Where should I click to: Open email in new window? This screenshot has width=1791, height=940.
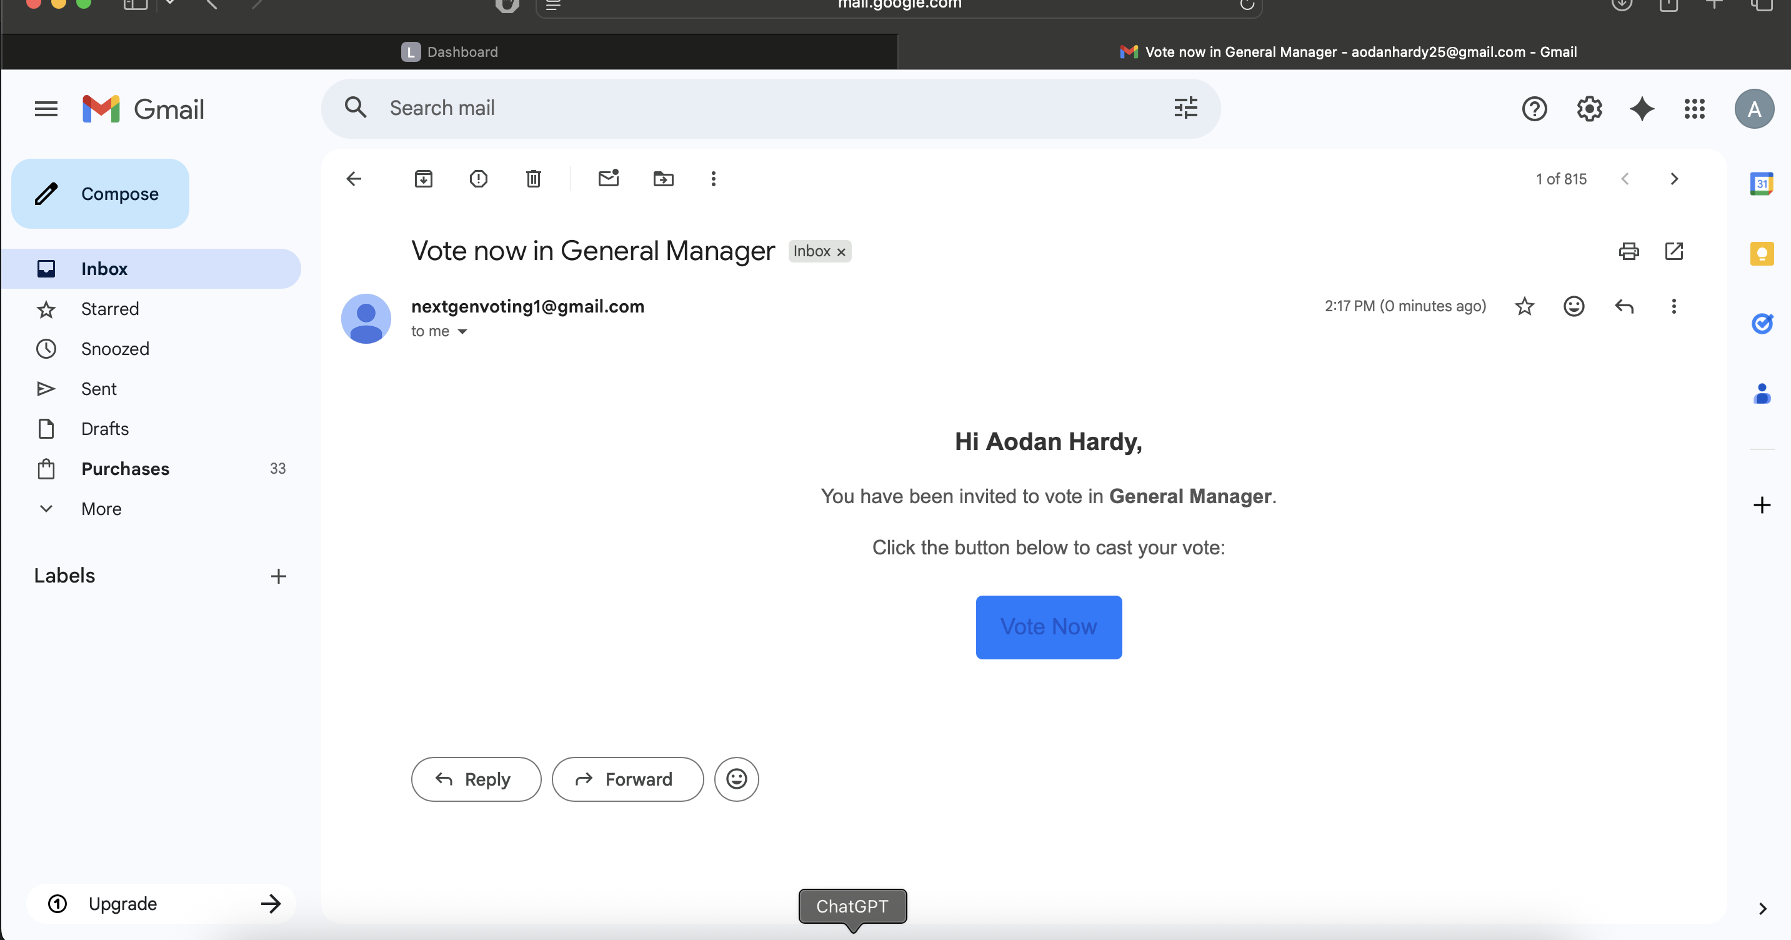tap(1675, 252)
